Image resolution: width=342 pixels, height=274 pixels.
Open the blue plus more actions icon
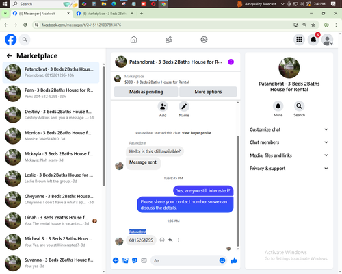click(x=116, y=260)
